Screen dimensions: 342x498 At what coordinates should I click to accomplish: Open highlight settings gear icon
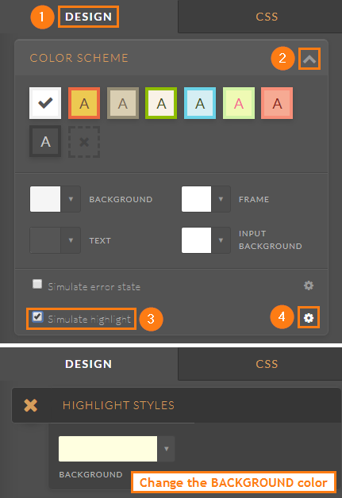[309, 318]
